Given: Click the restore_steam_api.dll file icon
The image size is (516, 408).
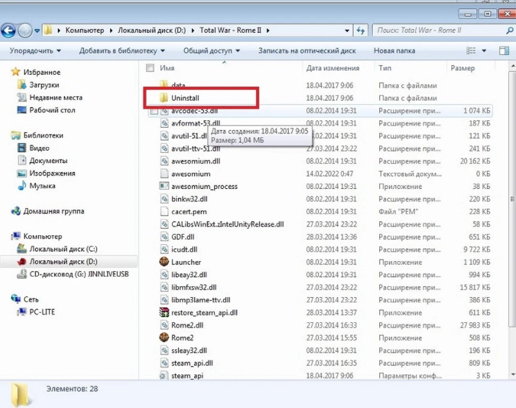Looking at the screenshot, I should pyautogui.click(x=164, y=313).
